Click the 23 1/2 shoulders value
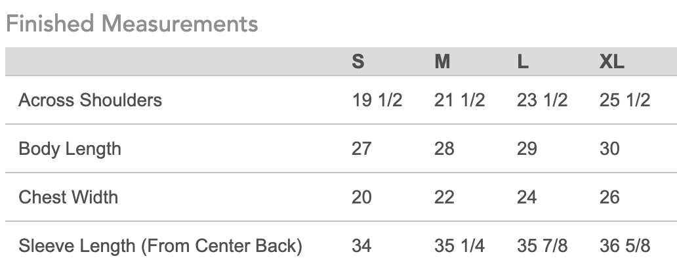Screen dimensions: 677x273 pos(542,100)
